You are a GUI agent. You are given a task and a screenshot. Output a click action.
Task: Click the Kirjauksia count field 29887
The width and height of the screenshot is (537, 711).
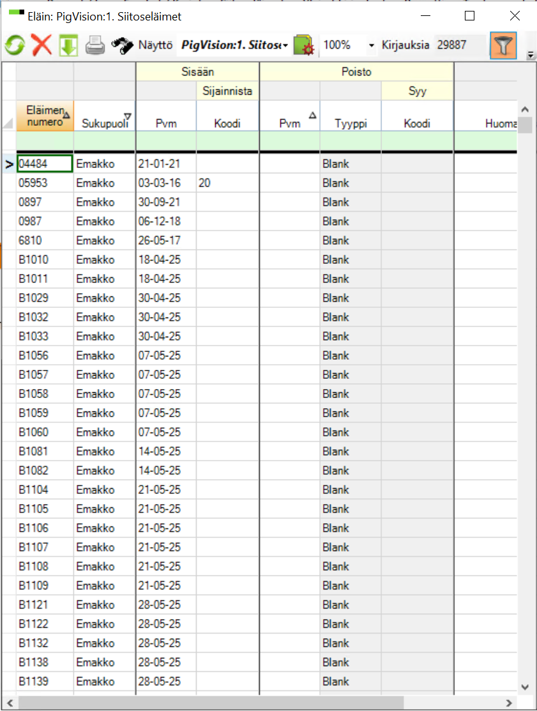460,45
